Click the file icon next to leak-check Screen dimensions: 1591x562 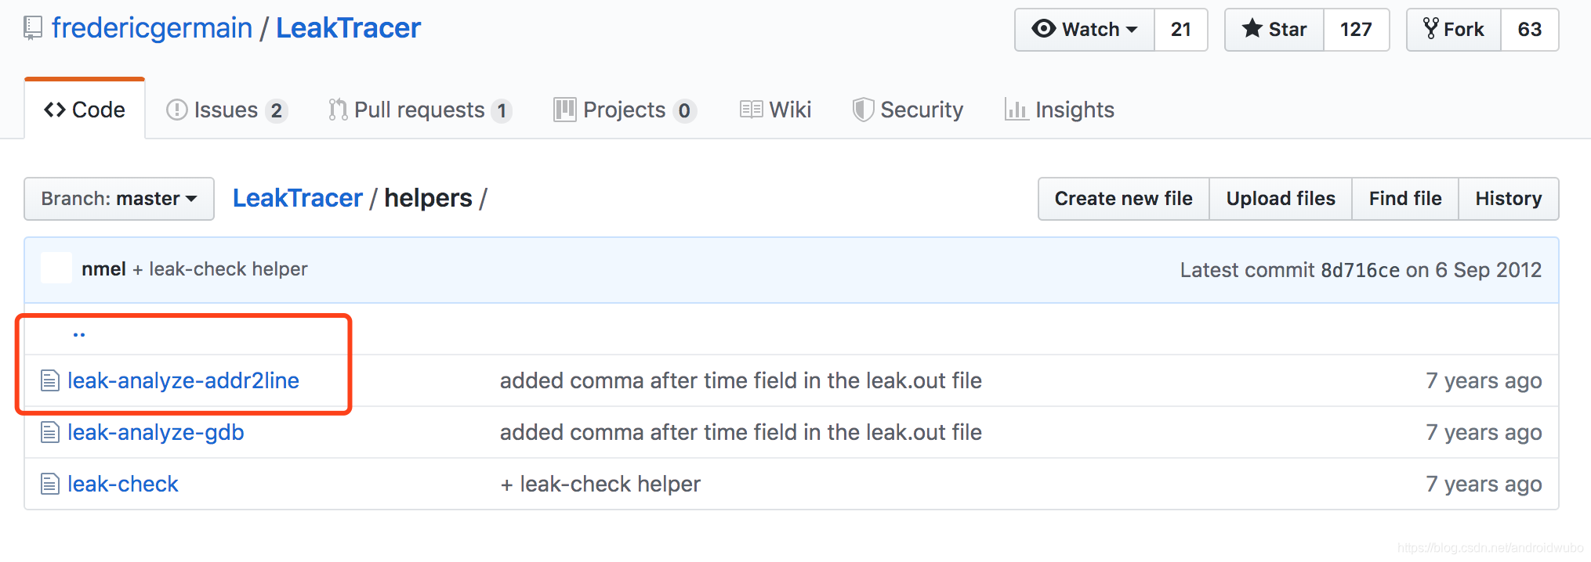50,485
